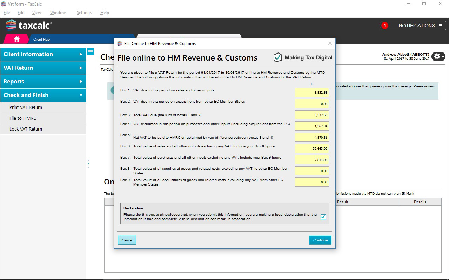Select Print VAT Return in sidebar
449x280 pixels.
[26, 107]
